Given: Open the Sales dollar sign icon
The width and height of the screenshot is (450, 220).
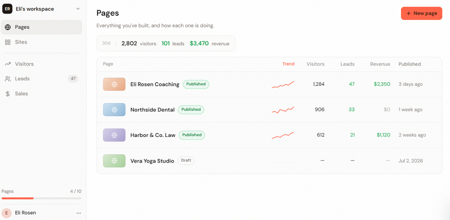Looking at the screenshot, I should (x=8, y=94).
